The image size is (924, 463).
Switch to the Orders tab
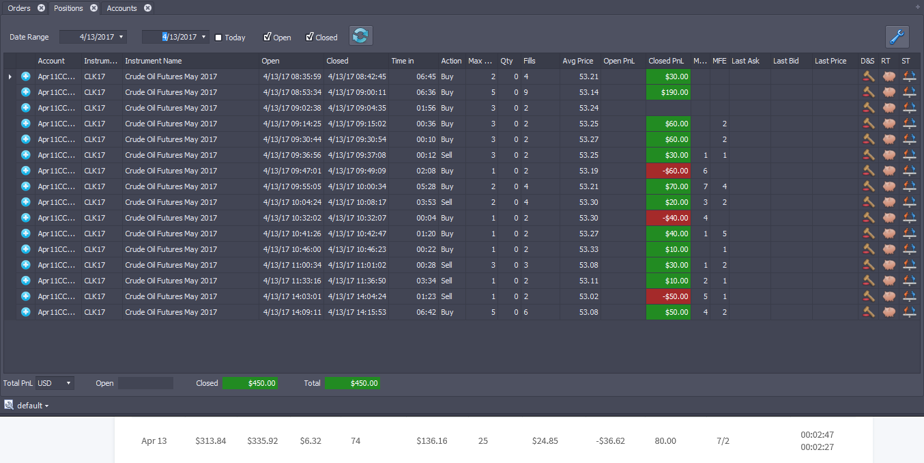[x=19, y=8]
